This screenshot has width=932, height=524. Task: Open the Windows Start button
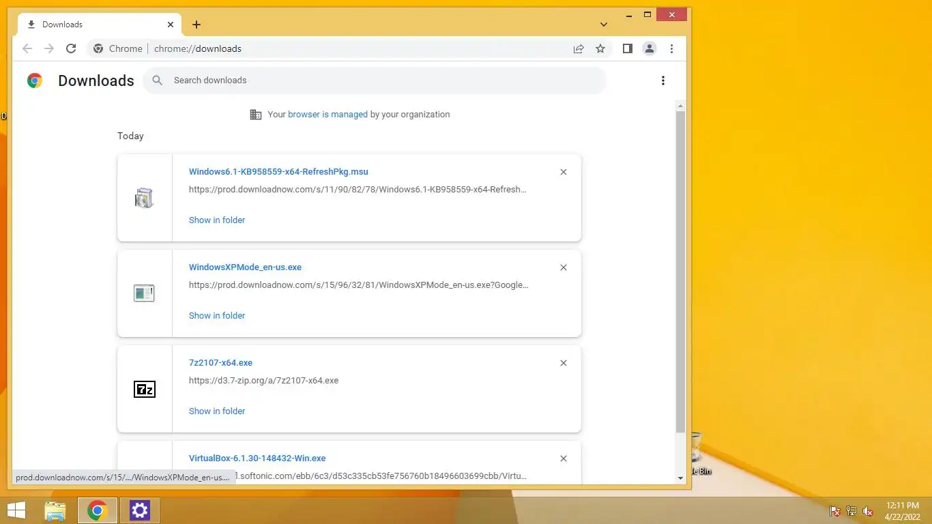click(x=16, y=510)
